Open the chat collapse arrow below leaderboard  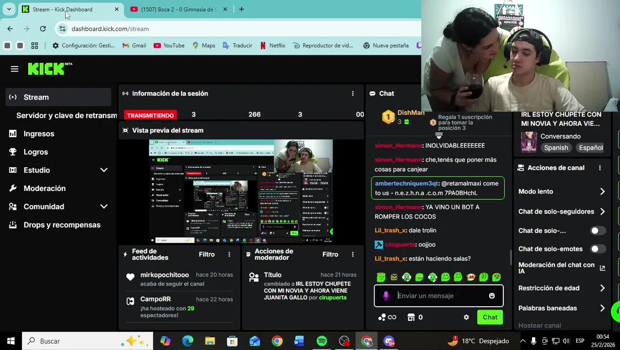[439, 136]
